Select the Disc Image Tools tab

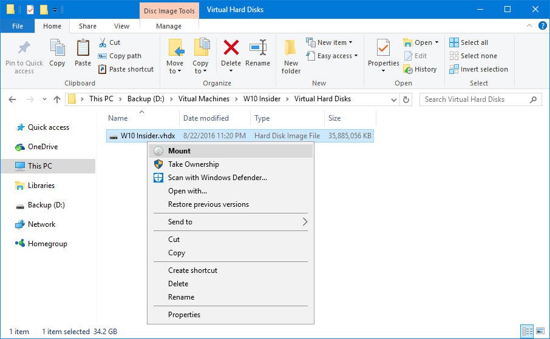169,11
